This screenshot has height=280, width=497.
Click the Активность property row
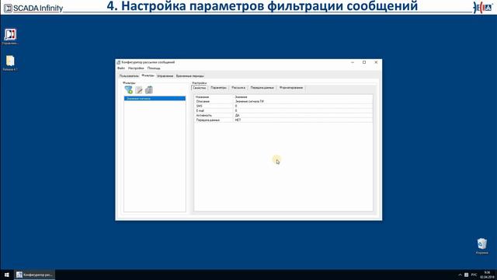click(x=283, y=115)
